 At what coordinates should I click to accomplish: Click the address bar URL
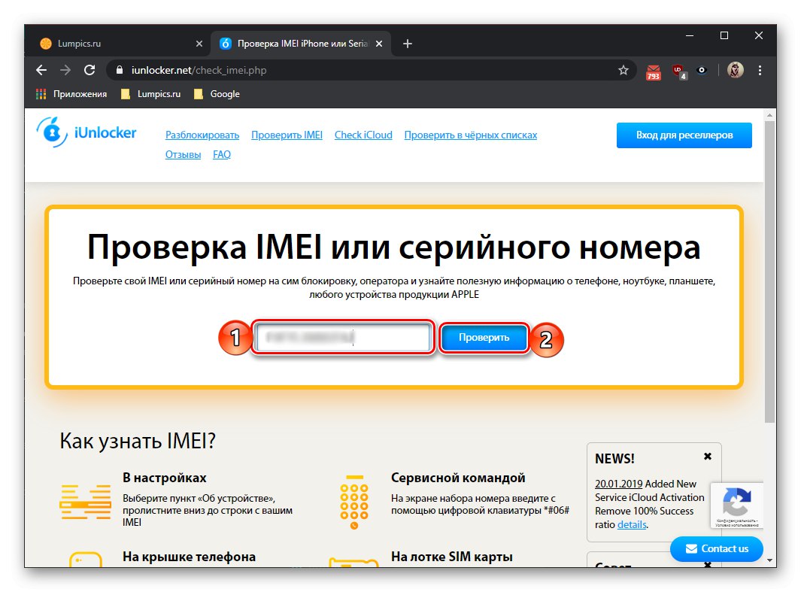click(x=199, y=70)
